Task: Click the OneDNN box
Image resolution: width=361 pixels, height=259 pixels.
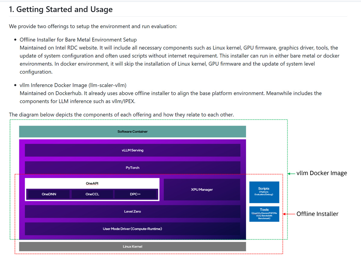Action: [x=49, y=194]
